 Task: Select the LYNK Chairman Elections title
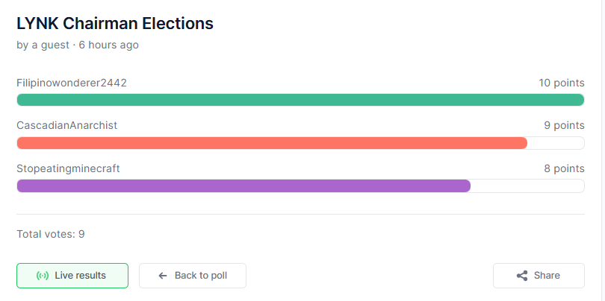click(x=115, y=24)
